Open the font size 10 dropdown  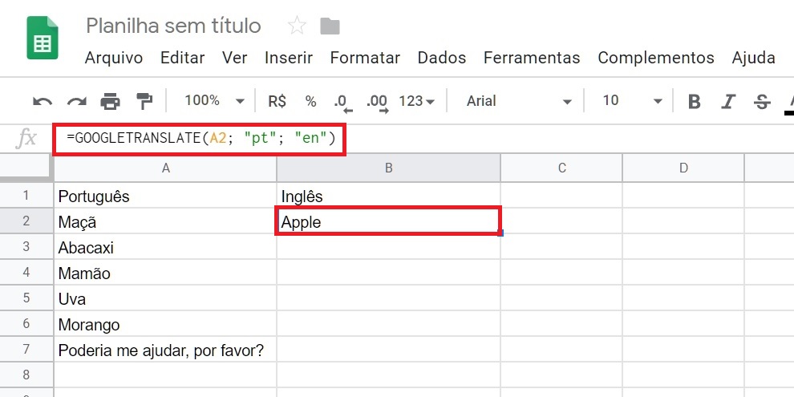tap(632, 101)
